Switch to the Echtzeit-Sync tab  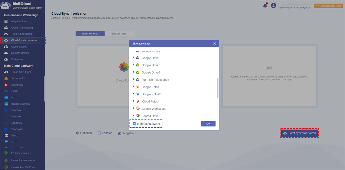pyautogui.click(x=119, y=34)
